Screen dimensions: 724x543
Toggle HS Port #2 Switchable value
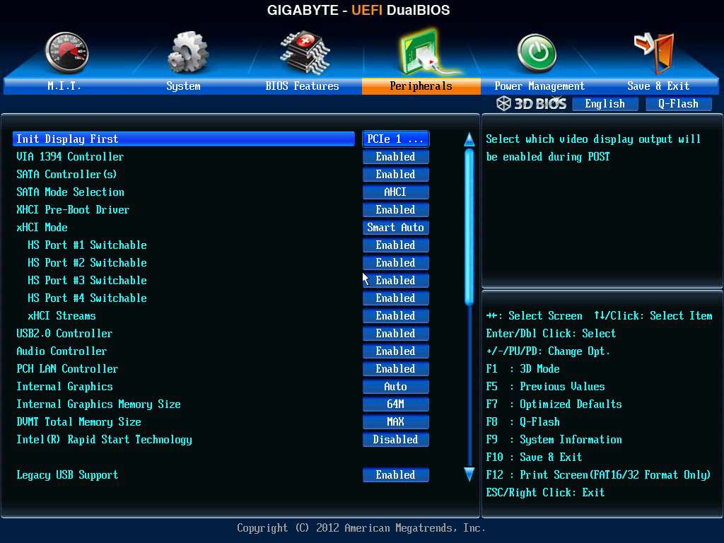pyautogui.click(x=396, y=263)
